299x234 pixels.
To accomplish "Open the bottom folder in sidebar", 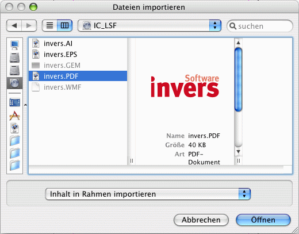I will tap(15, 165).
